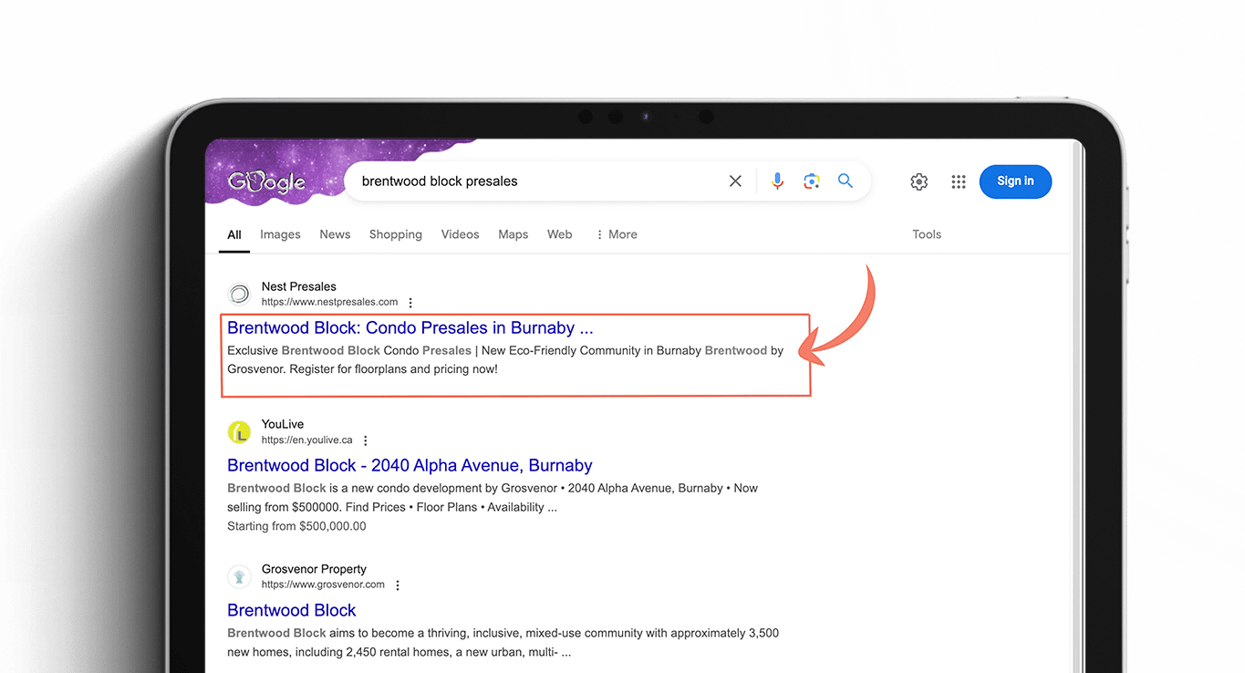This screenshot has width=1245, height=673.
Task: Click the Grosvenor Property site favicon
Action: pyautogui.click(x=239, y=576)
